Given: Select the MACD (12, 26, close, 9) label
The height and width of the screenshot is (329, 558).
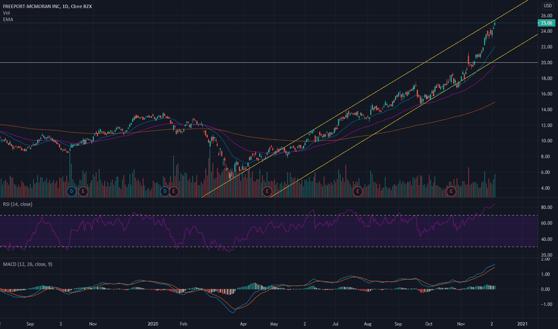Looking at the screenshot, I should pos(28,264).
